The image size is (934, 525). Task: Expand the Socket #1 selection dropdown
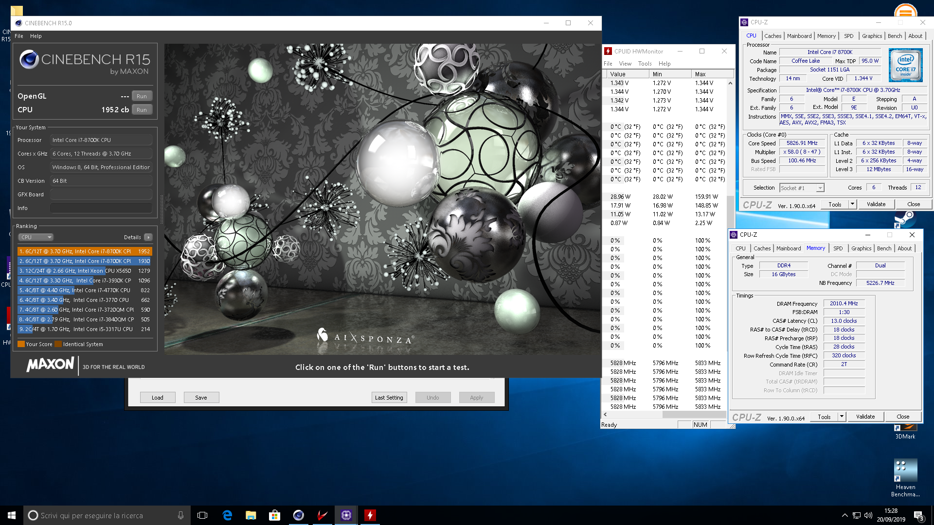[820, 188]
